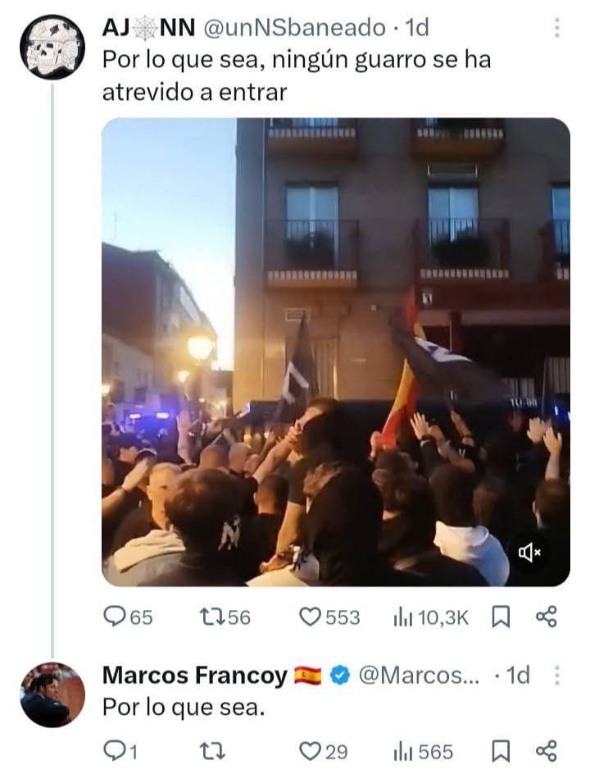The width and height of the screenshot is (590, 774).
Task: View analytics showing 10,3K views
Action: pyautogui.click(x=431, y=617)
